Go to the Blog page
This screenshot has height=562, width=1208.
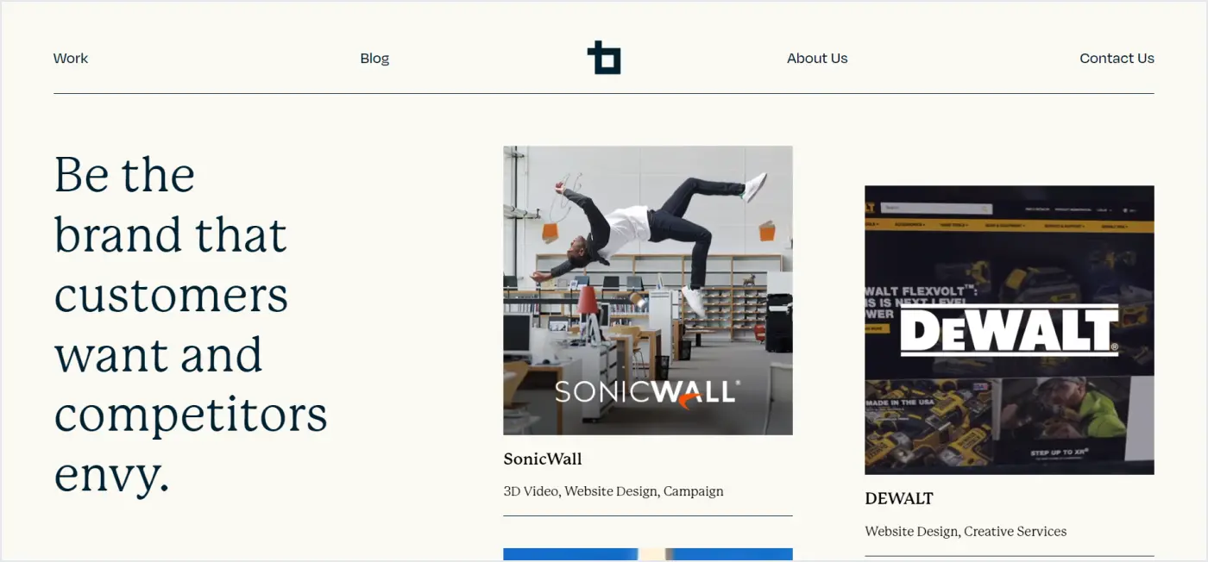tap(374, 59)
